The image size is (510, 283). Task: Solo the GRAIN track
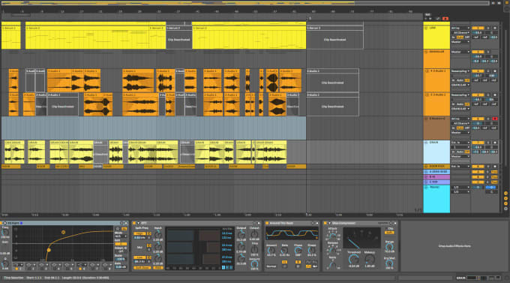click(488, 143)
